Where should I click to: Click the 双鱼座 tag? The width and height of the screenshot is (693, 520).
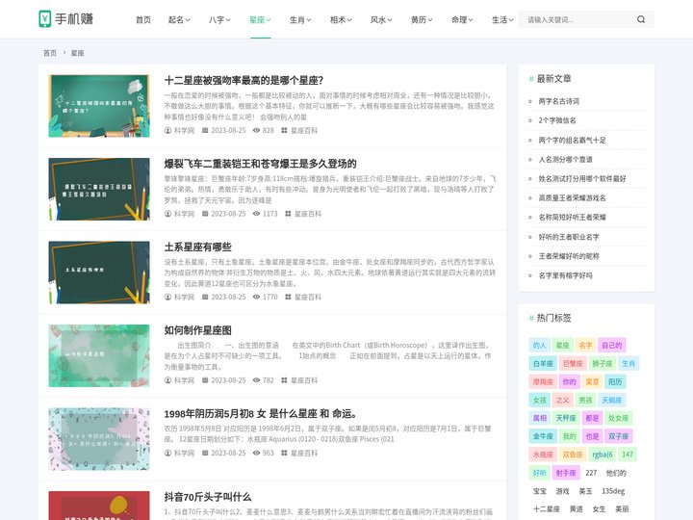(x=573, y=455)
